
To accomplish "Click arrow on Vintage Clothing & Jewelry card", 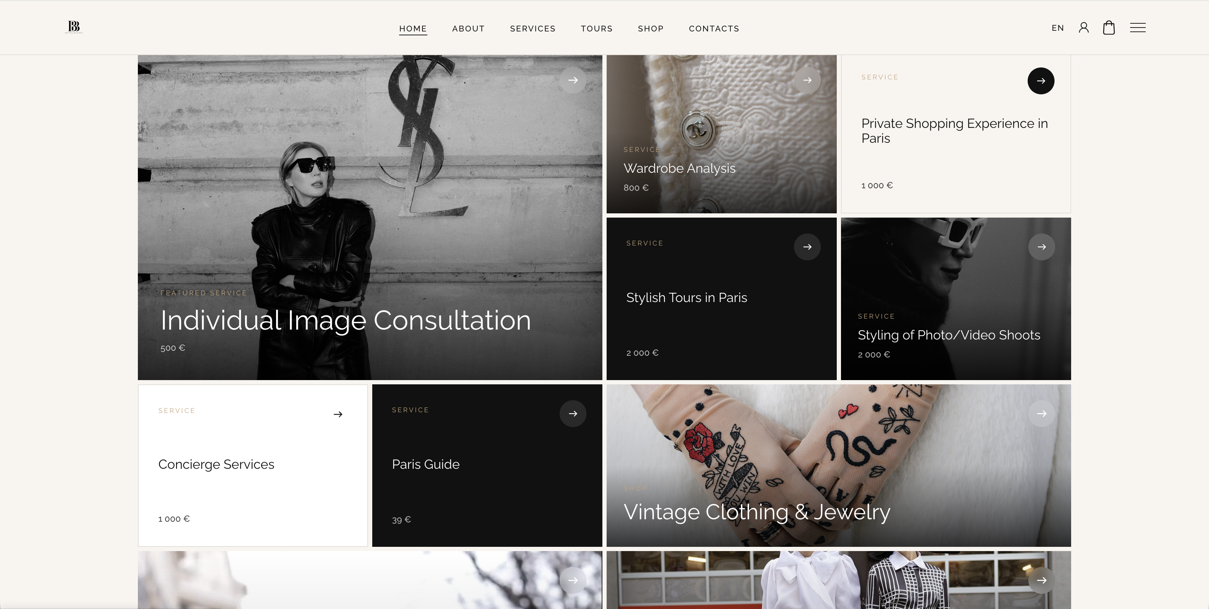I will (x=1041, y=414).
